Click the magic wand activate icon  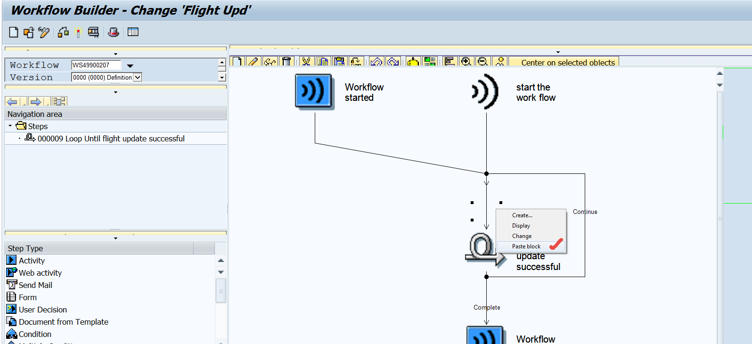[x=78, y=32]
